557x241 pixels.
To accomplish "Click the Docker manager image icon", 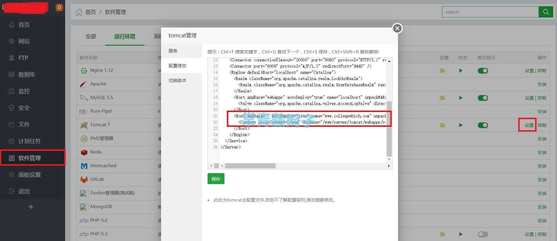I will pyautogui.click(x=84, y=193).
